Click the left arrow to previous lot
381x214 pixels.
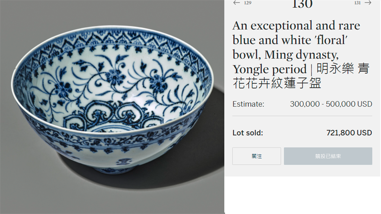tap(236, 3)
